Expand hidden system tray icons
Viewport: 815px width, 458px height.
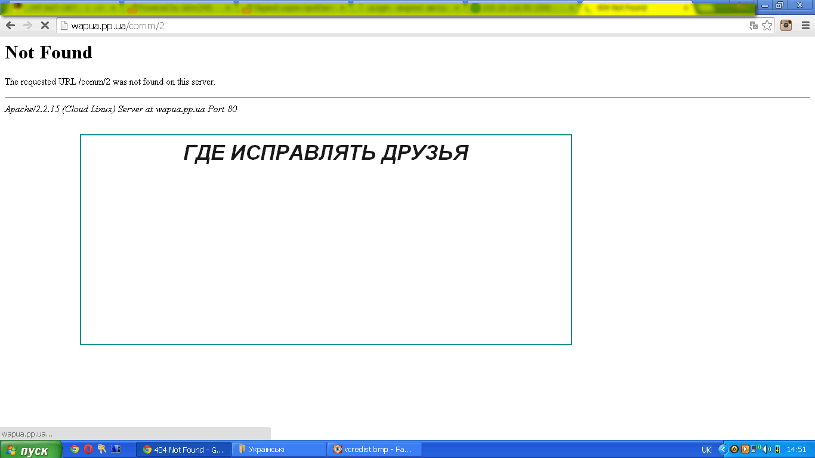pos(723,449)
